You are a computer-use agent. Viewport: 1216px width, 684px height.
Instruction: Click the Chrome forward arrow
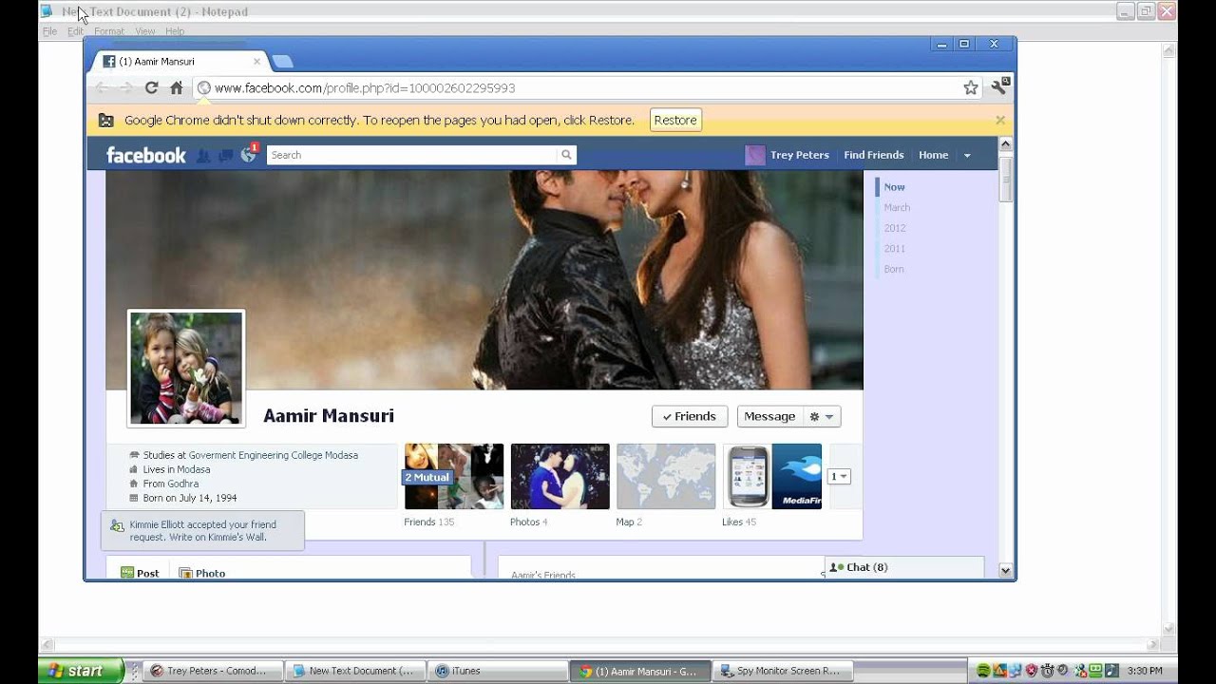(x=126, y=87)
